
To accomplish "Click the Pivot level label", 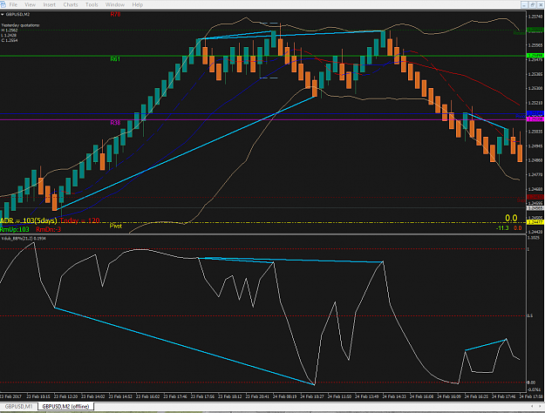I will (116, 227).
